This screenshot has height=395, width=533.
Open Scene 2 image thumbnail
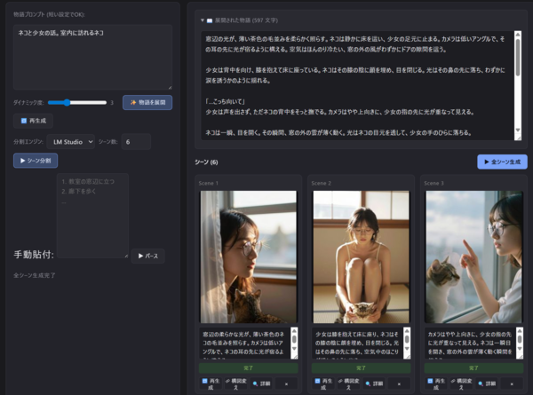coord(361,257)
